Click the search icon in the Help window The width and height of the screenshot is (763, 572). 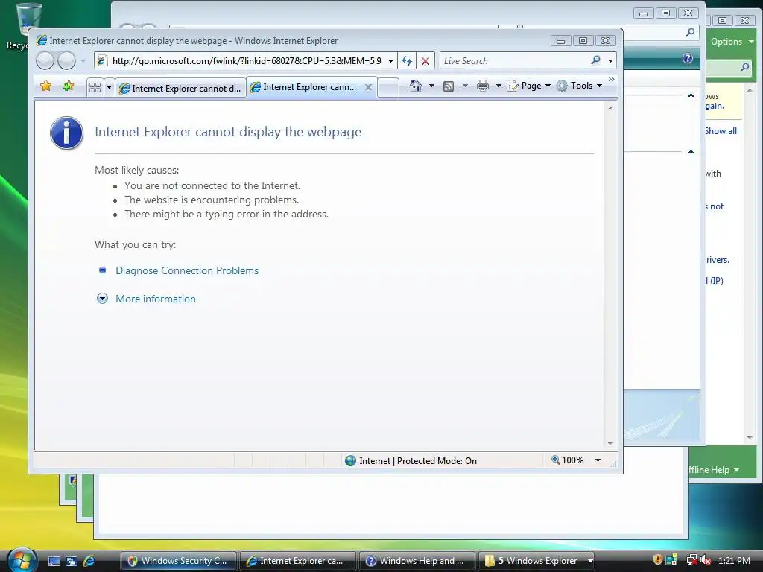point(744,68)
